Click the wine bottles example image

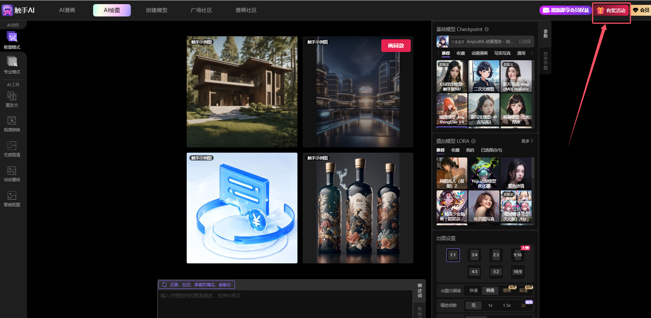[358, 208]
